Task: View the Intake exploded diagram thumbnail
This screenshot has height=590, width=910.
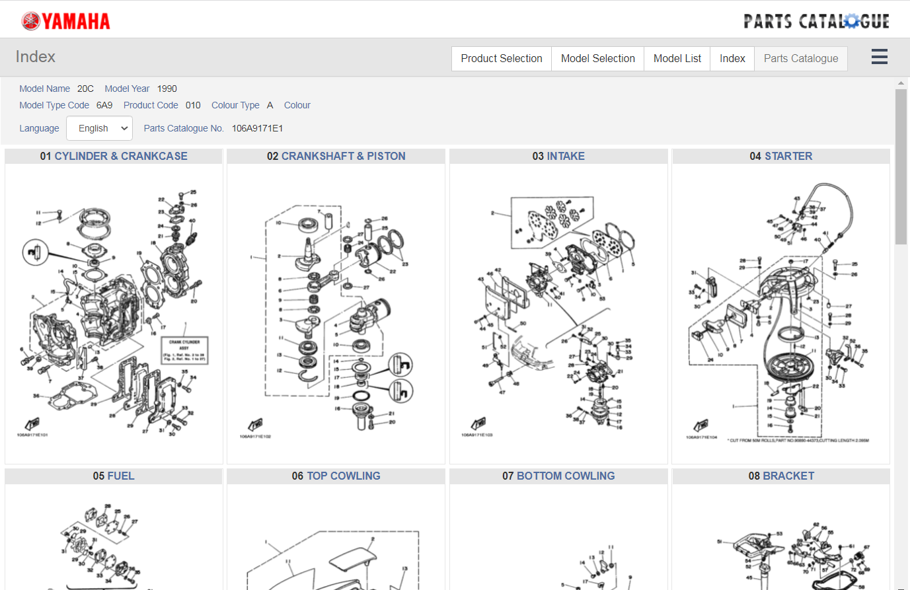Action: 558,314
